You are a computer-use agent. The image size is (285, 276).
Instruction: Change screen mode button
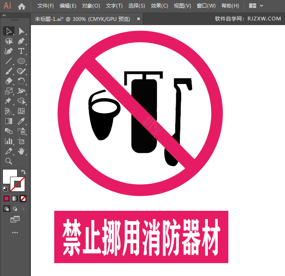15,219
